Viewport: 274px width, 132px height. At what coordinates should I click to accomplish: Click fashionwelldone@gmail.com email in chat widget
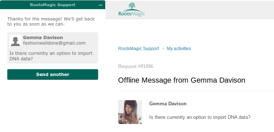[x=54, y=43]
